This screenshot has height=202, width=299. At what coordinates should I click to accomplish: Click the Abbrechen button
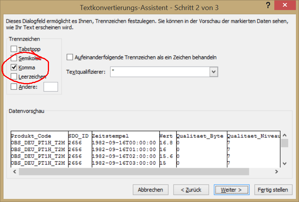coord(150,190)
